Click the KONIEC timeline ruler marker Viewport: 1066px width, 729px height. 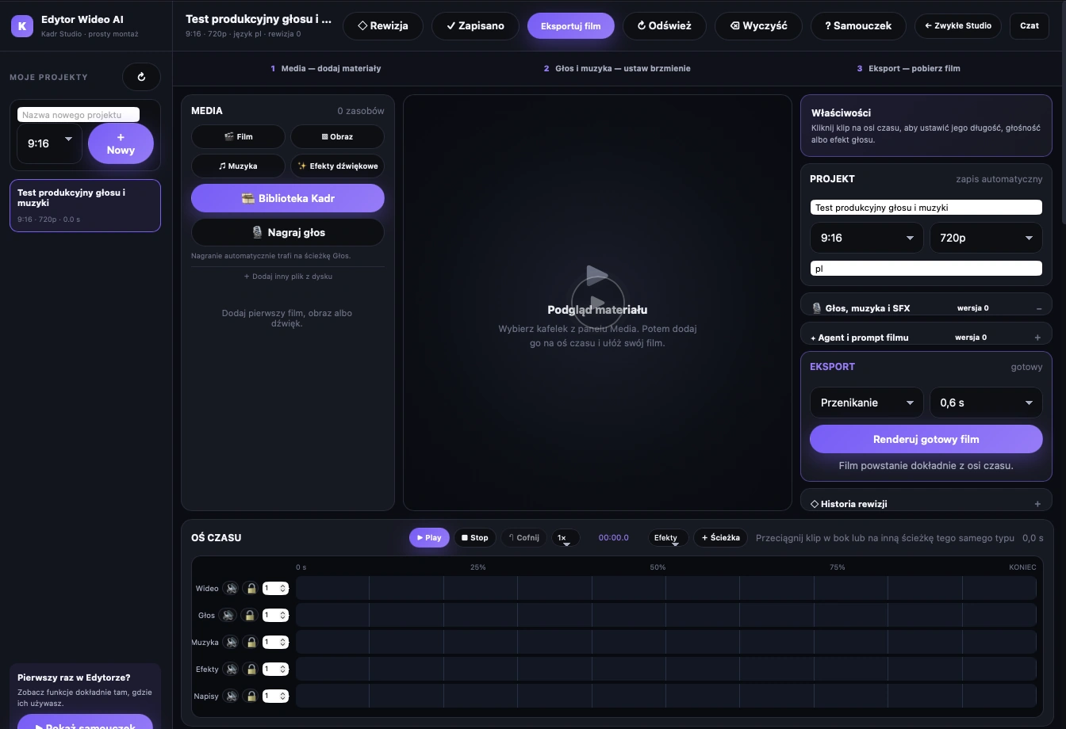(x=1022, y=567)
